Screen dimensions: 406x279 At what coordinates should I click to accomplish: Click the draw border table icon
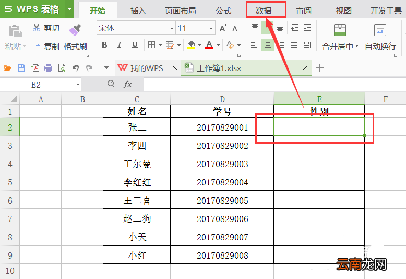(x=170, y=45)
